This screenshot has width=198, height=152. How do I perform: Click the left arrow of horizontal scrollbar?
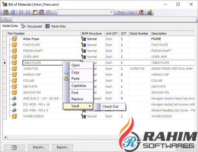click(6, 137)
